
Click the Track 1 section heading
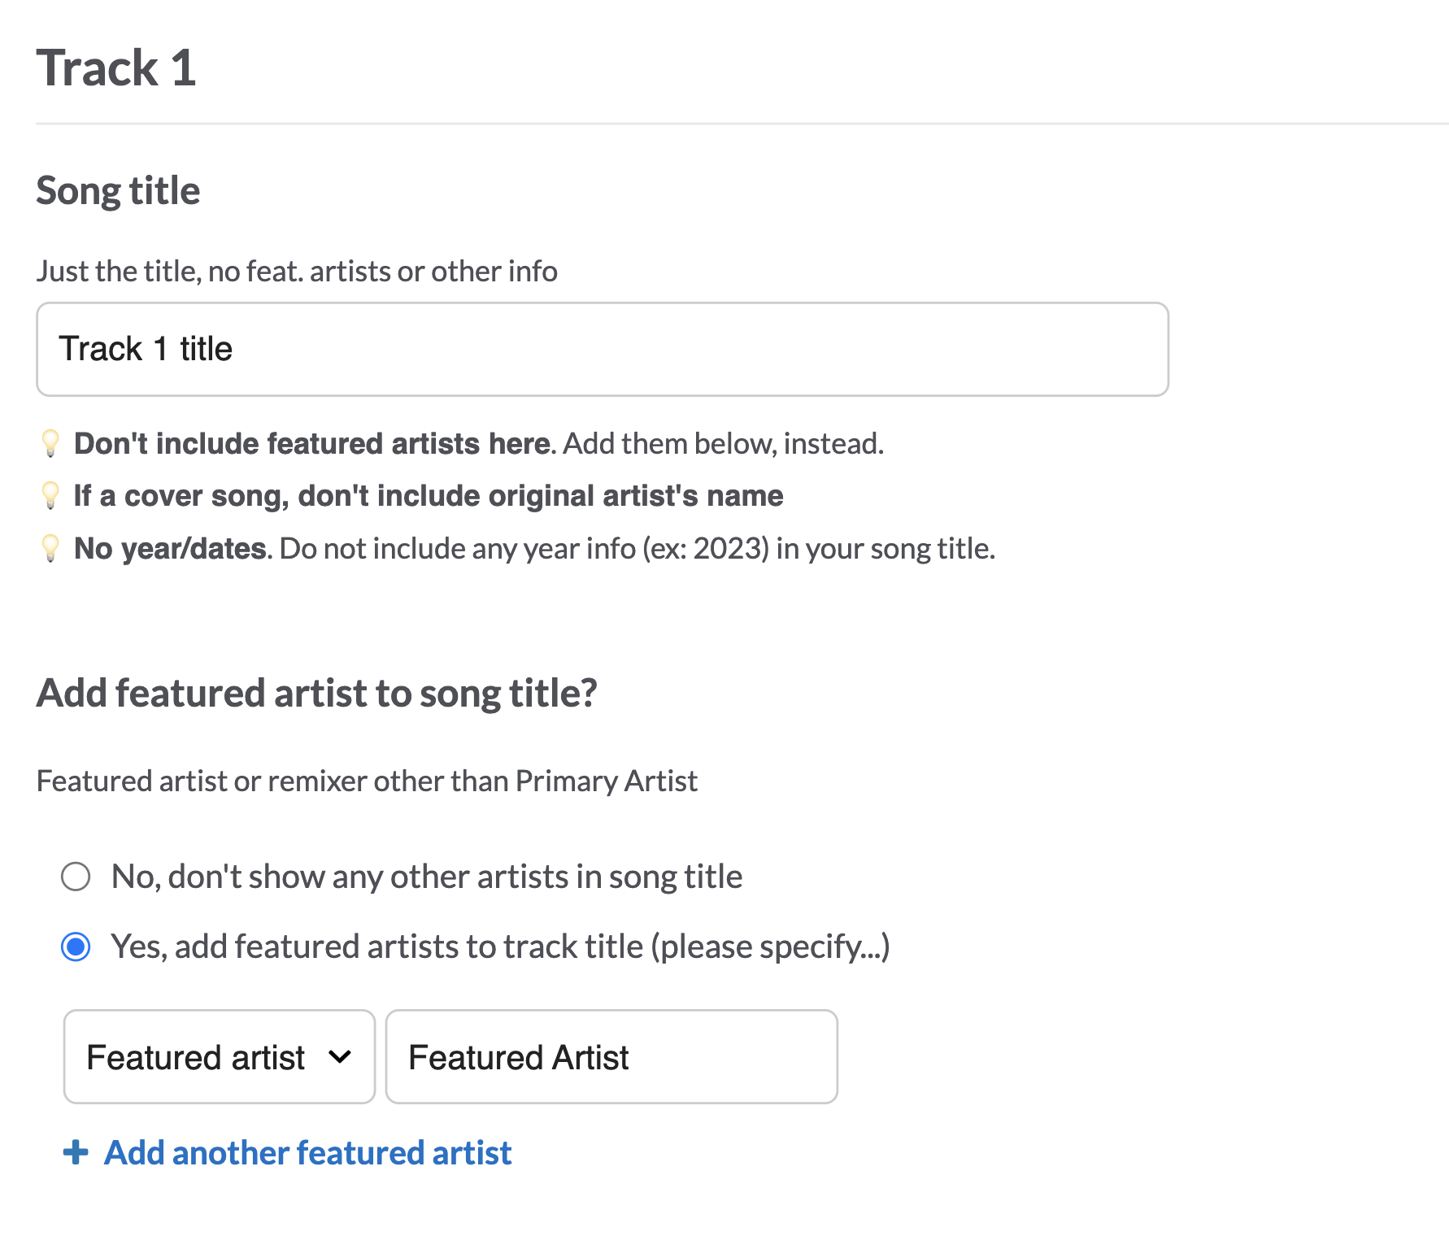coord(116,68)
